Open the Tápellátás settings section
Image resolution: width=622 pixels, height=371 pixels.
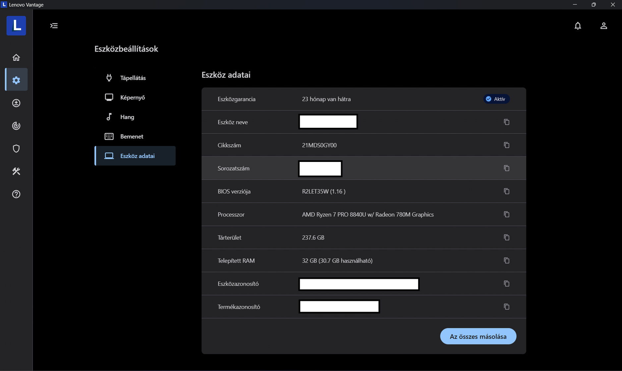pos(135,78)
